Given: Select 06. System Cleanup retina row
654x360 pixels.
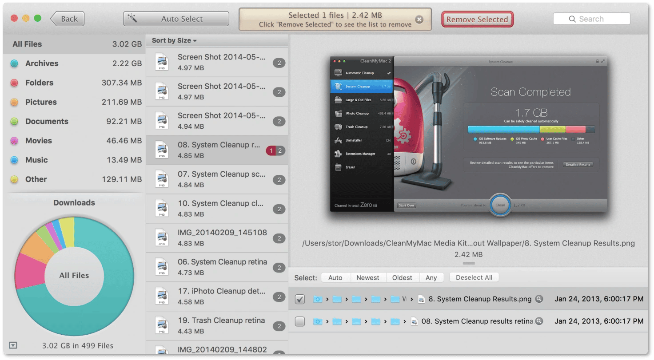Looking at the screenshot, I should pyautogui.click(x=217, y=267).
